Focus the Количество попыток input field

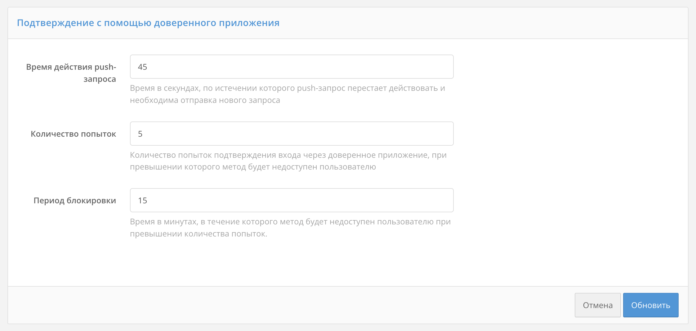coord(292,134)
